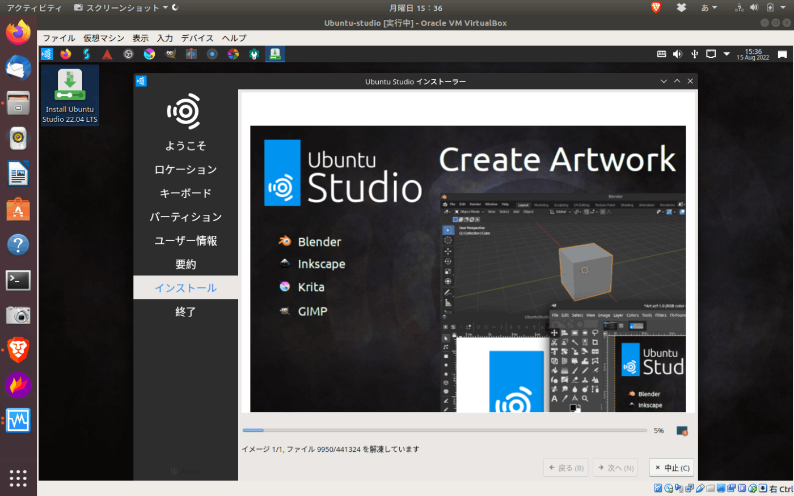Open LibreOffice Writer from the dock
The width and height of the screenshot is (794, 496).
click(x=18, y=173)
